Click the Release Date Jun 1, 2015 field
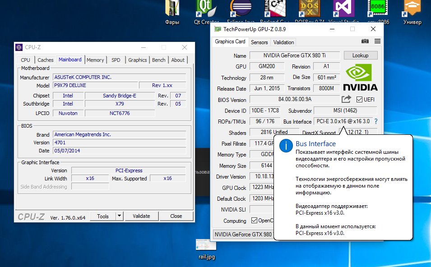431x267 pixels. point(267,88)
